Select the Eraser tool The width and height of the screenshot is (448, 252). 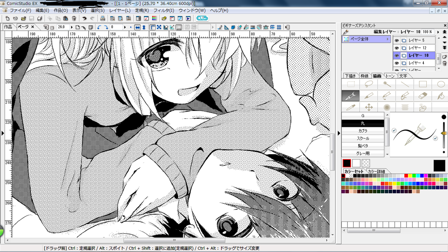[422, 96]
